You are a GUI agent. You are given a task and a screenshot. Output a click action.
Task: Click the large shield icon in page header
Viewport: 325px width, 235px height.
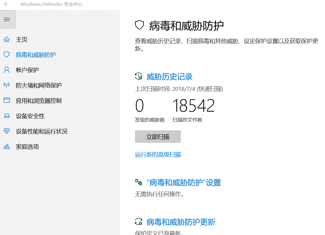[139, 25]
